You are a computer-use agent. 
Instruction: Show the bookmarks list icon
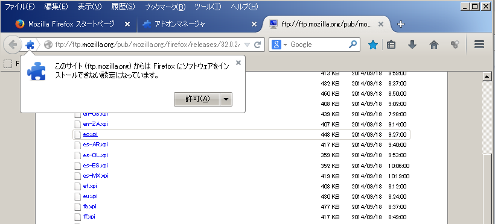391,45
